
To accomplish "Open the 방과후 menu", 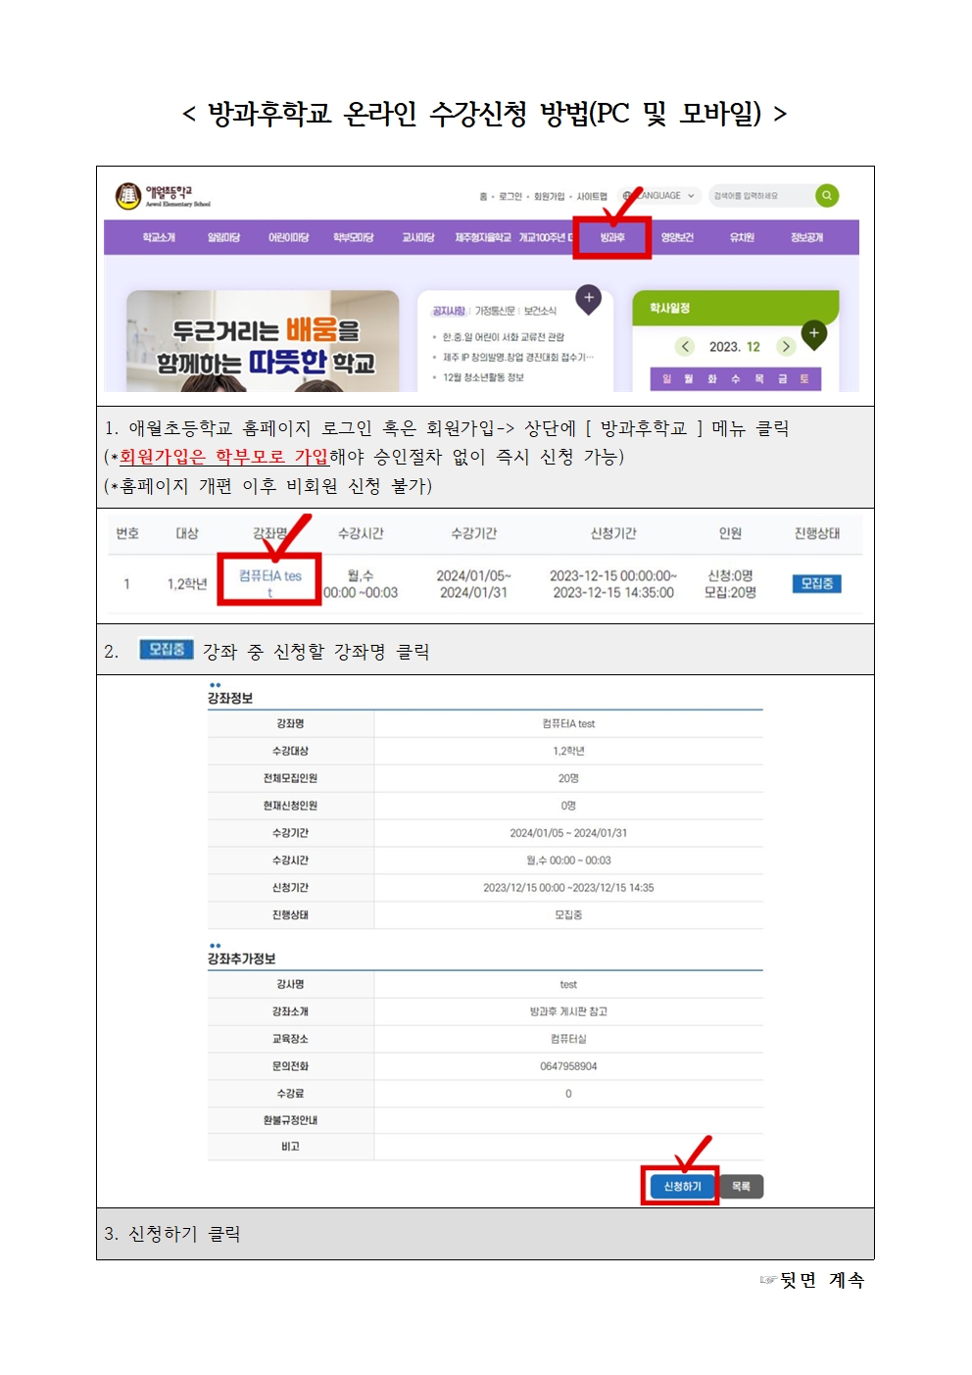I will coord(612,238).
